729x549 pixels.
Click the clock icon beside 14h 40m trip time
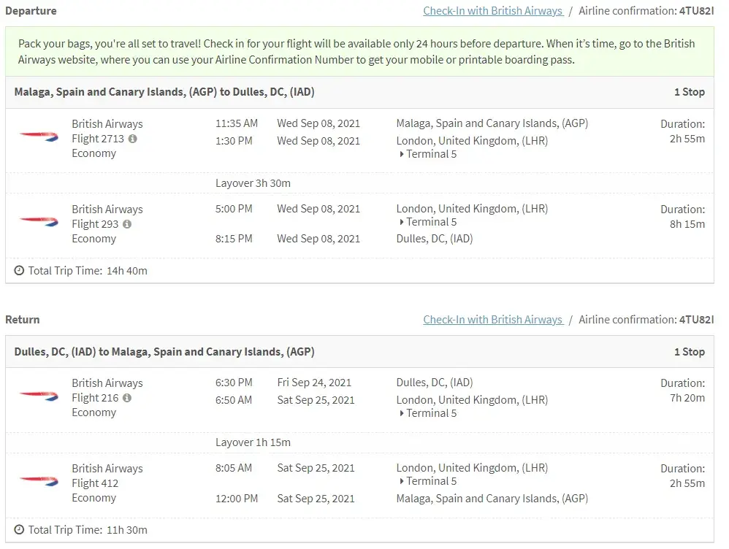coord(19,271)
